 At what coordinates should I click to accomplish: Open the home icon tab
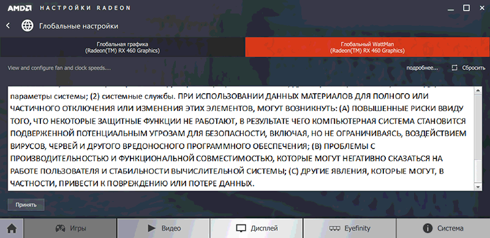pyautogui.click(x=12, y=228)
